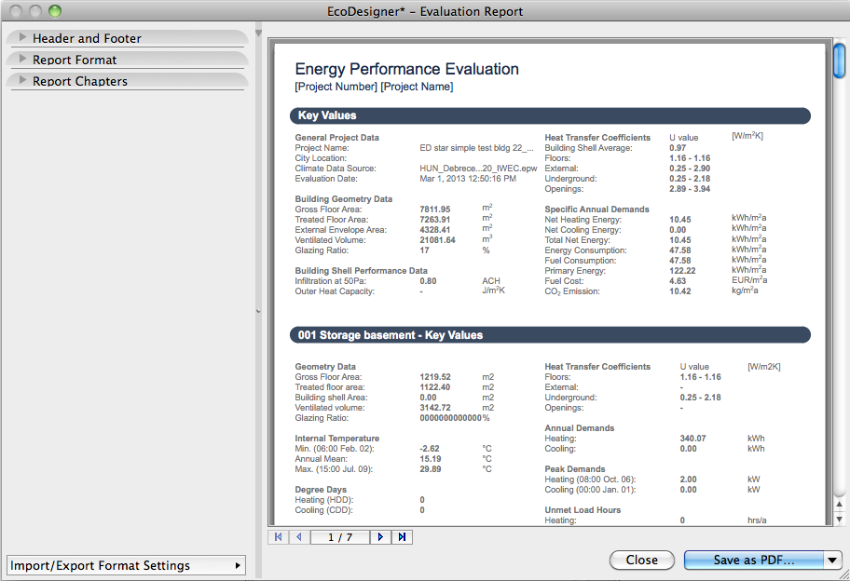This screenshot has width=850, height=581.
Task: Click Treated floor area value 1122.40
Action: (x=434, y=387)
